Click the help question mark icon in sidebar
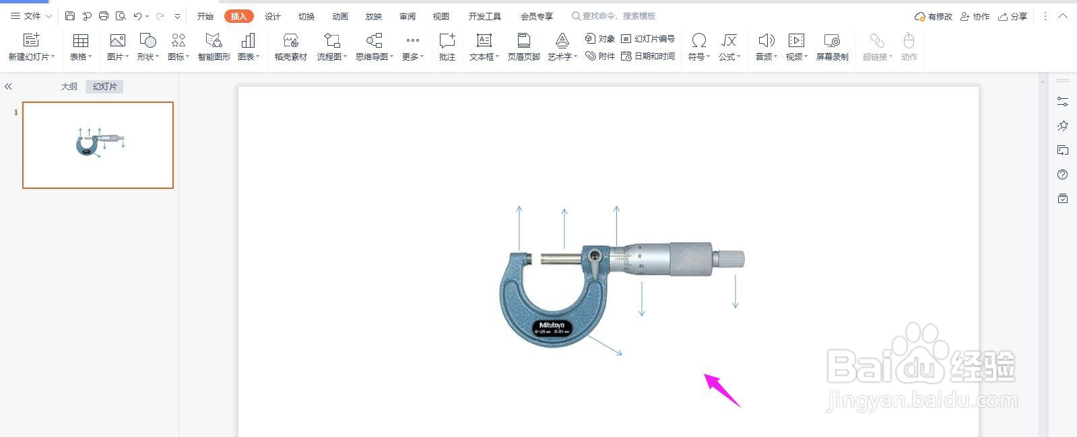Viewport: 1077px width, 437px height. (1063, 175)
